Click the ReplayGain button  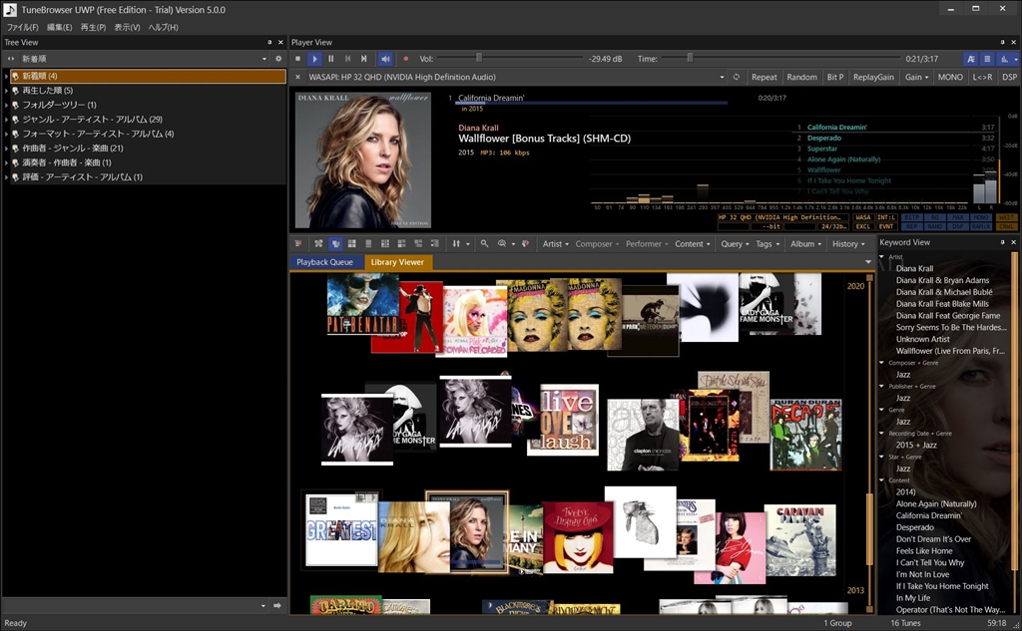pos(873,77)
